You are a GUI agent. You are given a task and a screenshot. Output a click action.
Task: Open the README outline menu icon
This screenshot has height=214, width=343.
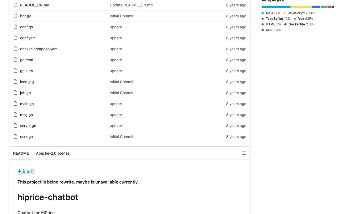click(244, 153)
